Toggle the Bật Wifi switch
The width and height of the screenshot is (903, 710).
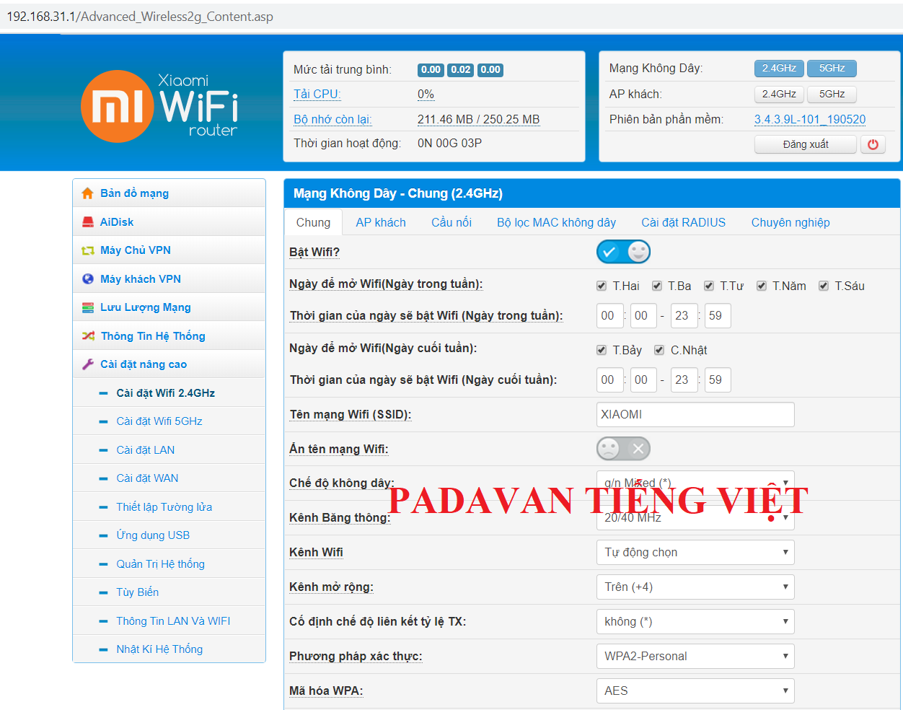coord(623,252)
